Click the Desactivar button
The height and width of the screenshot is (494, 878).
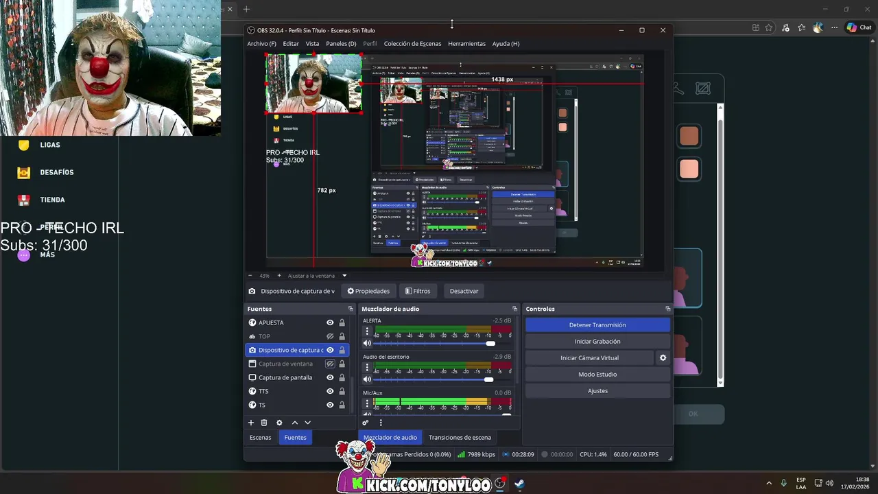pos(464,291)
